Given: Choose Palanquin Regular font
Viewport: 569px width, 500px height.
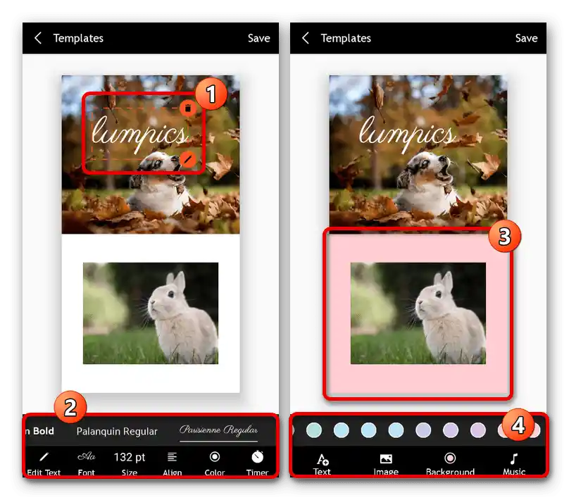Looking at the screenshot, I should pyautogui.click(x=117, y=431).
